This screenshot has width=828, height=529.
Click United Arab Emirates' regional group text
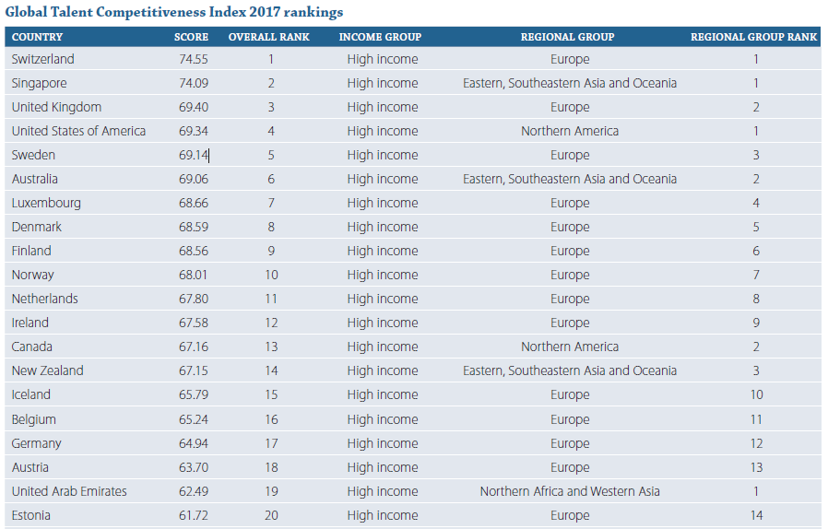click(569, 491)
